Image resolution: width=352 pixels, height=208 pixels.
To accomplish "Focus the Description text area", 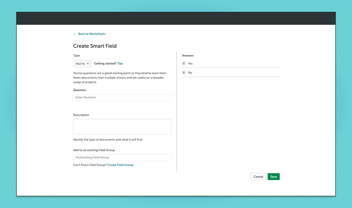I will click(x=122, y=126).
